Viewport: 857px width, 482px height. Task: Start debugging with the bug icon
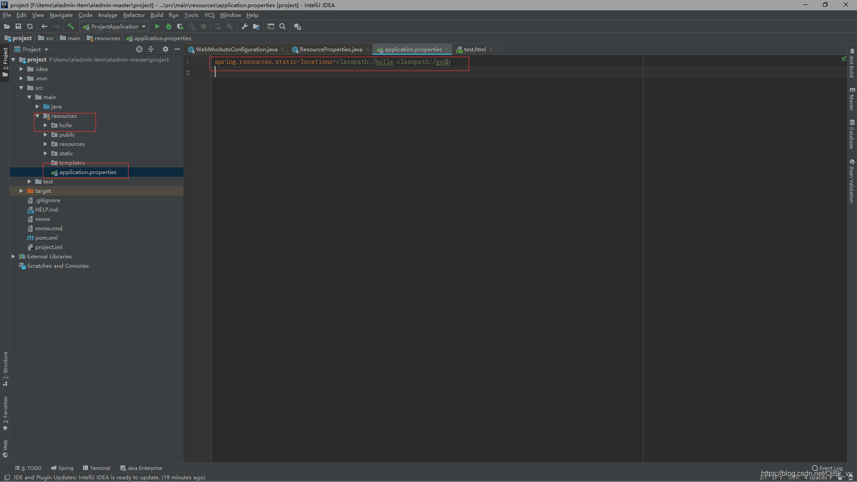169,27
